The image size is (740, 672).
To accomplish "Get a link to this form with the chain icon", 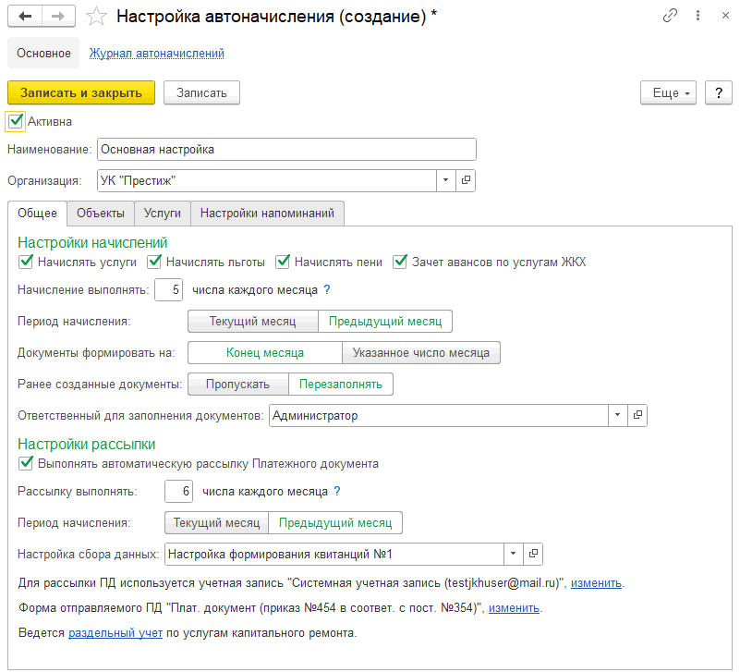I will [670, 16].
